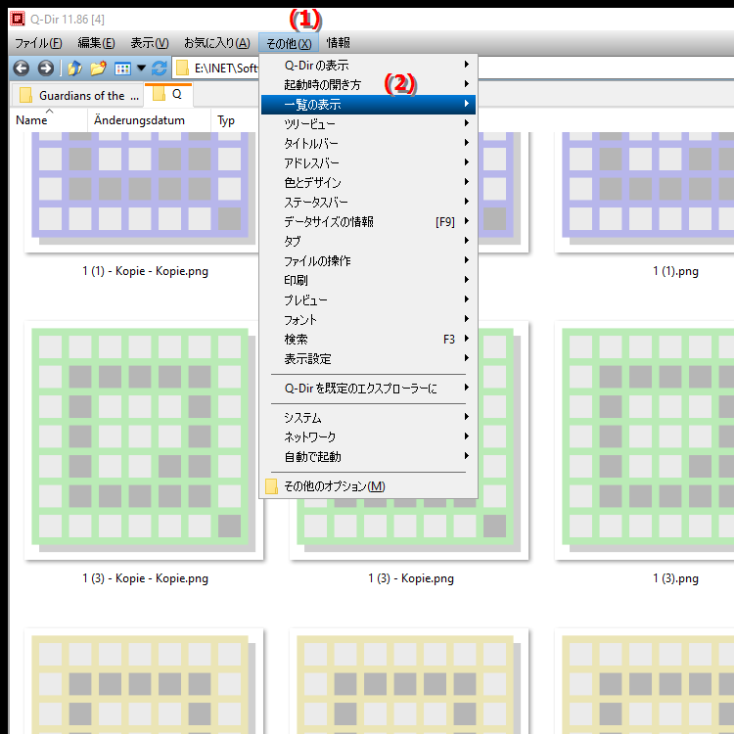Sort by the Typ column header
Viewport: 734px width, 734px height.
coord(226,120)
